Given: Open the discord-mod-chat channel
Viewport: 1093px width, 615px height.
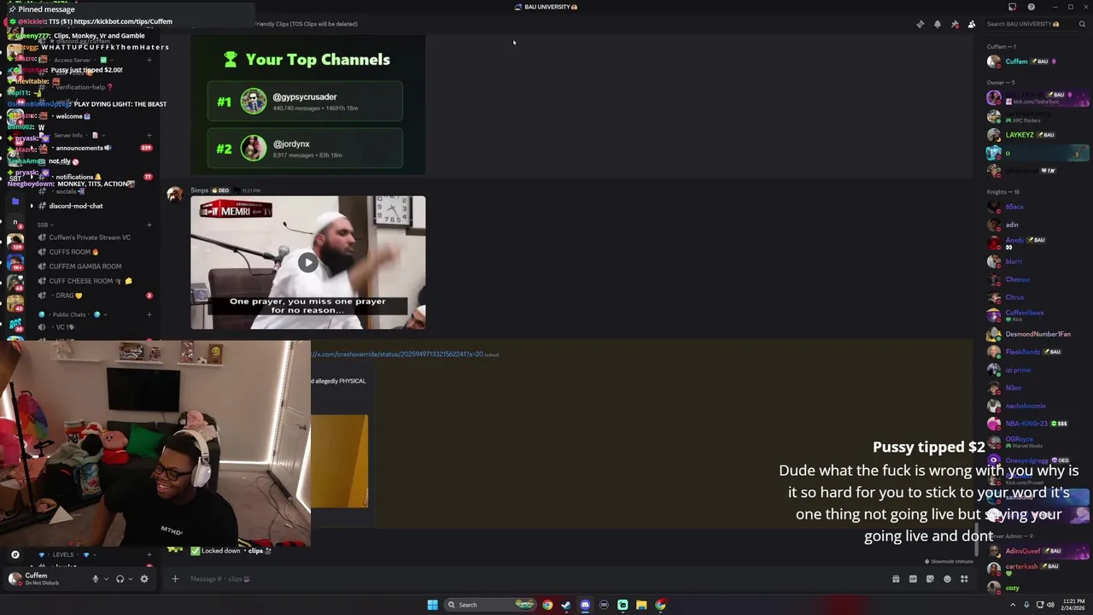Looking at the screenshot, I should 94,206.
